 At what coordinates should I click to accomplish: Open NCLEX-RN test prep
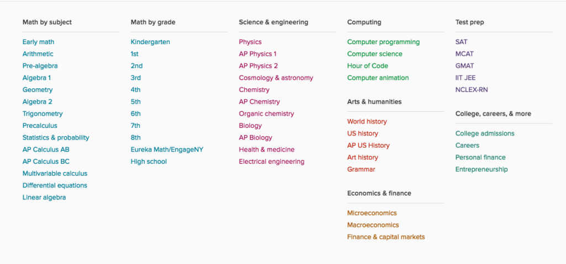tap(471, 90)
